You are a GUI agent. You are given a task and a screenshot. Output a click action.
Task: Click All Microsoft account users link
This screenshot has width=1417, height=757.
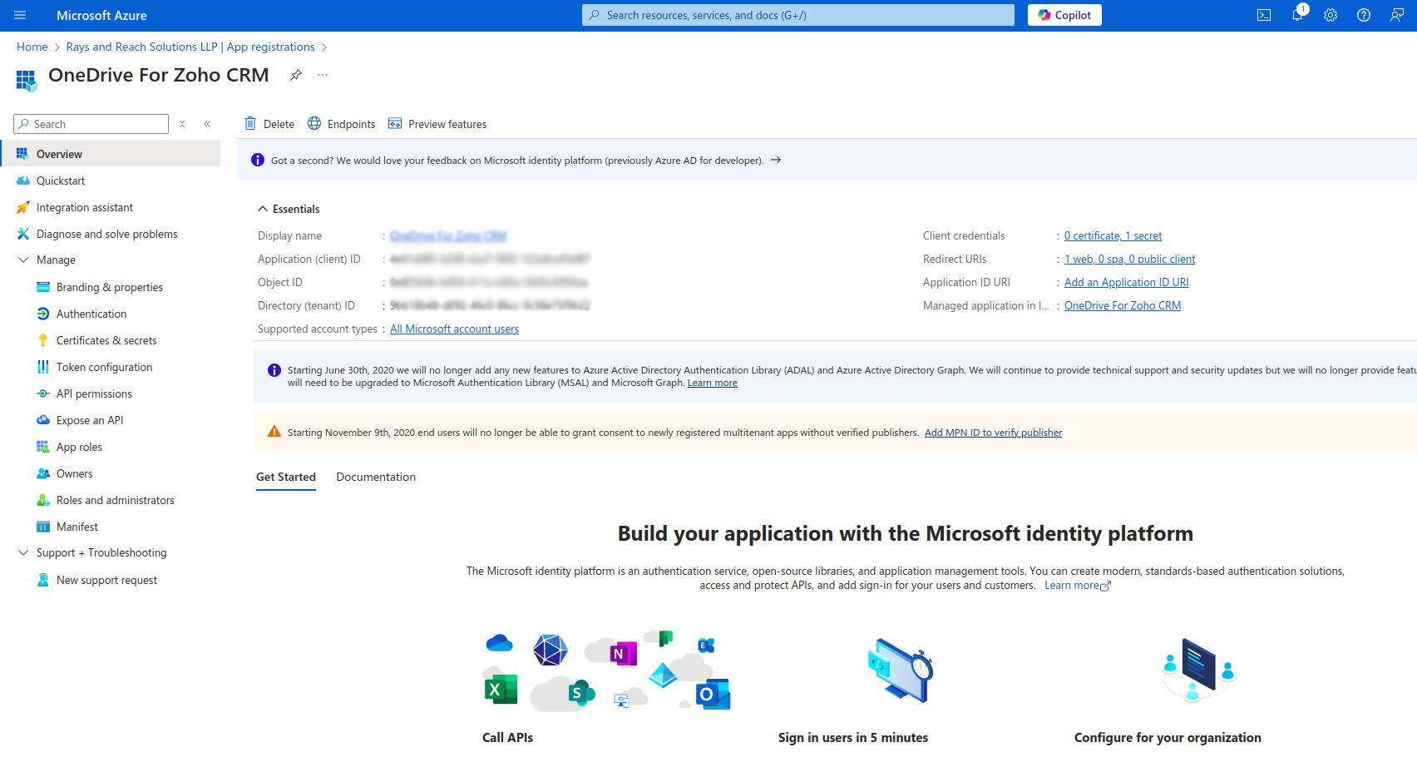[454, 329]
